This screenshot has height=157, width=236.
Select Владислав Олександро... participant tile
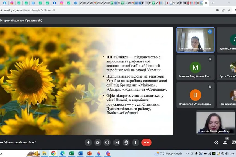[195, 95]
